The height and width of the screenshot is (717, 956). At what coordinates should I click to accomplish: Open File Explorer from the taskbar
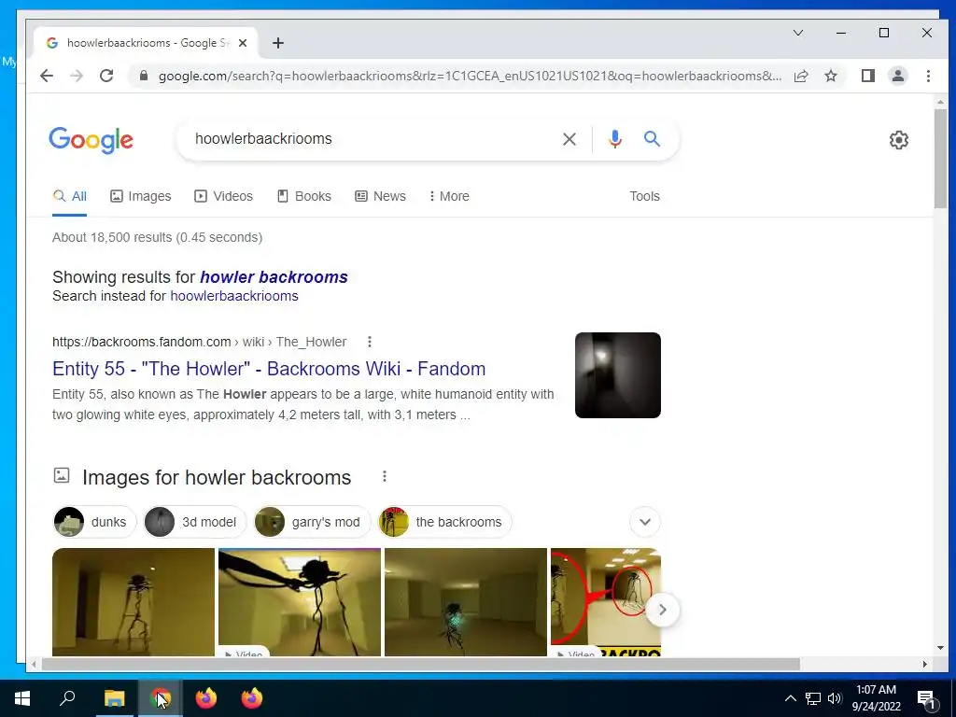tap(114, 698)
